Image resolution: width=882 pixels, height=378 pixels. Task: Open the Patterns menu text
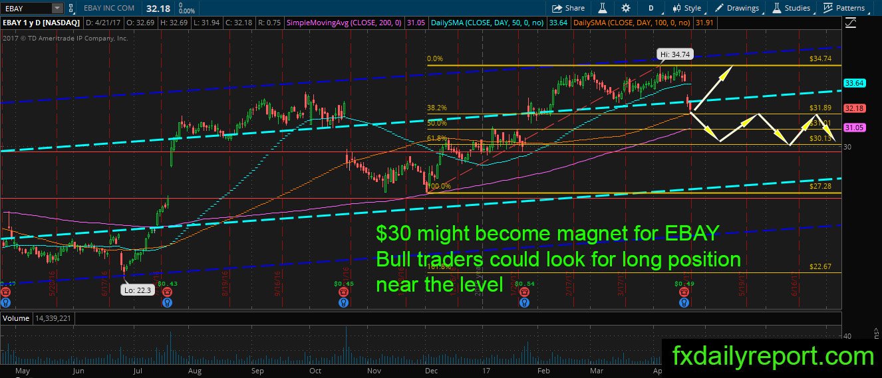coord(851,8)
